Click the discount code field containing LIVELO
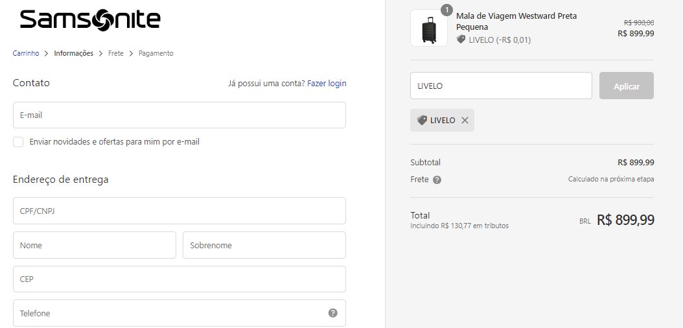This screenshot has width=683, height=328. tap(501, 86)
